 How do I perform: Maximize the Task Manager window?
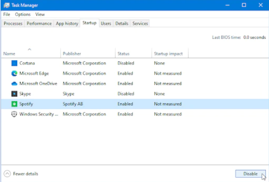coord(244,5)
